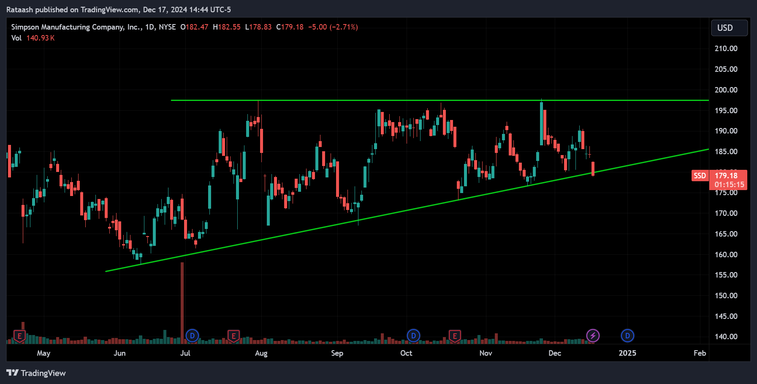Click the 1D interval in the legend
The image size is (757, 384).
149,27
